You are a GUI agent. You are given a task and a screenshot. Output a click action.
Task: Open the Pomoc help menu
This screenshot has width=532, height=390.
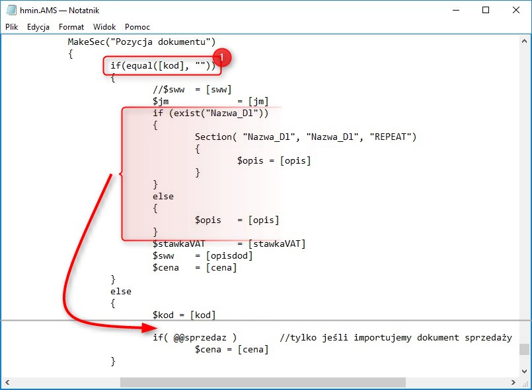[137, 27]
